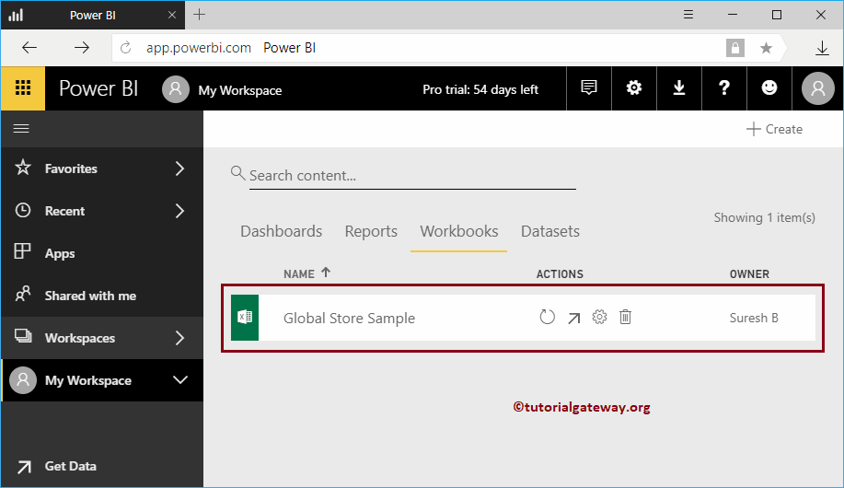Click the Showing 1 item(s) text
The height and width of the screenshot is (488, 844).
pos(764,217)
